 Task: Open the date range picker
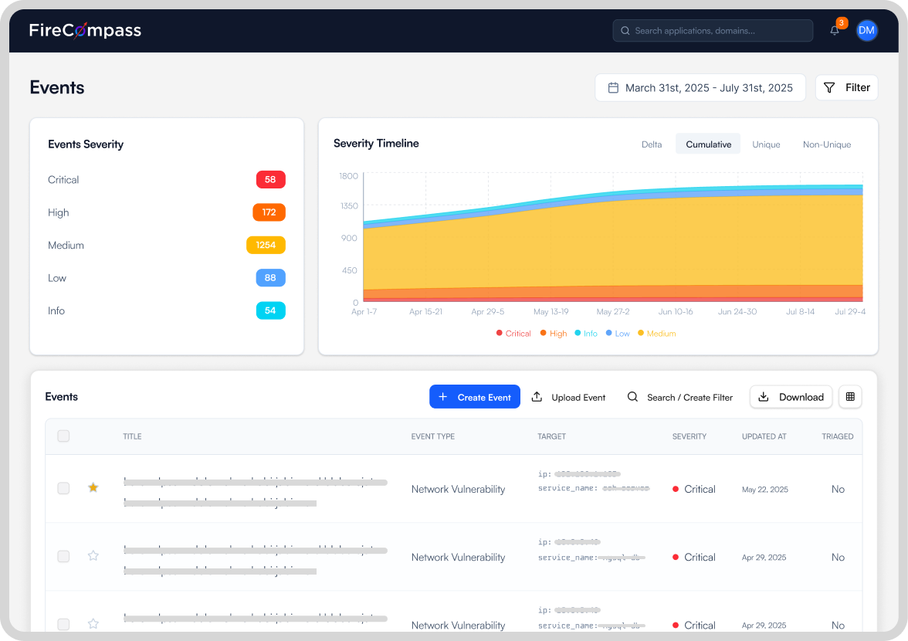click(700, 88)
